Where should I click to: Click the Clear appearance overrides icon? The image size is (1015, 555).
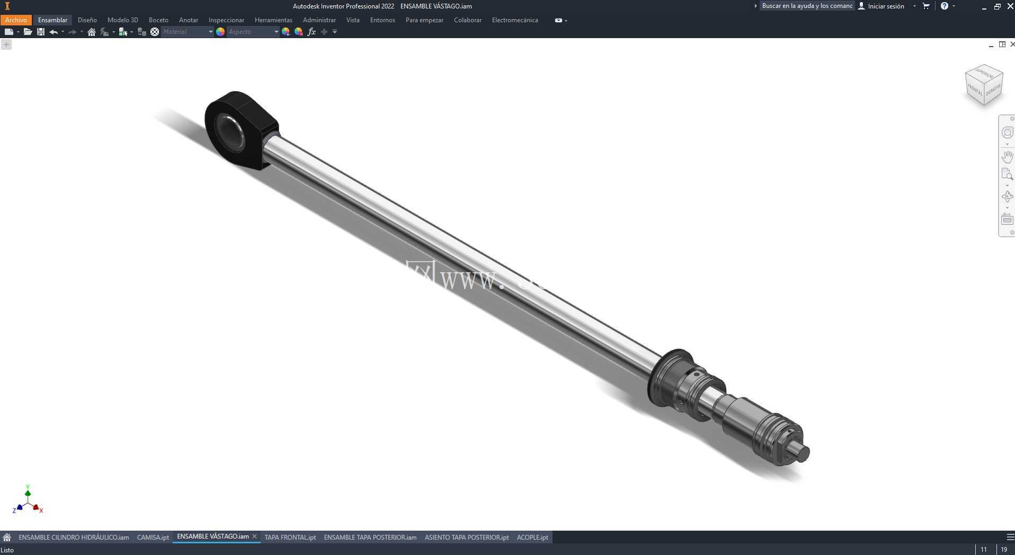point(299,32)
